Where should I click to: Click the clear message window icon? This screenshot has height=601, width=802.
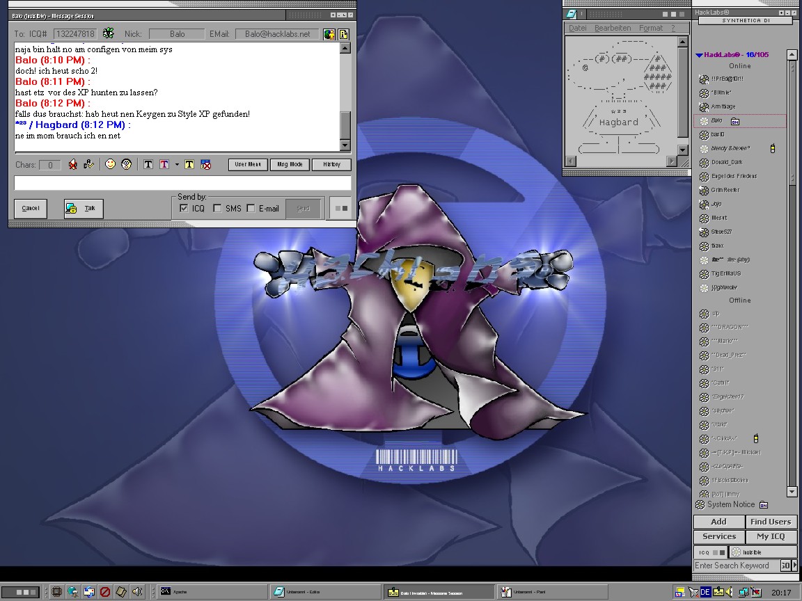pos(205,165)
